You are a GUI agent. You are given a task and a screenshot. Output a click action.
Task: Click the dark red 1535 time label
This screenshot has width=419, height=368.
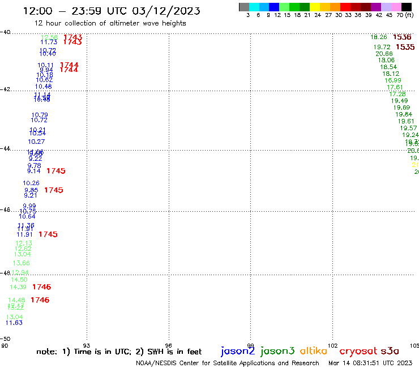[405, 47]
